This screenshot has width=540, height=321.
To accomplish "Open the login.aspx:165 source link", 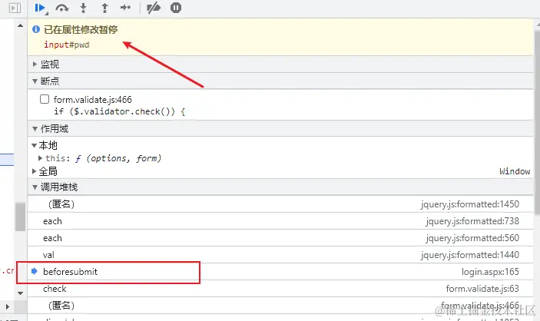I will pyautogui.click(x=490, y=272).
